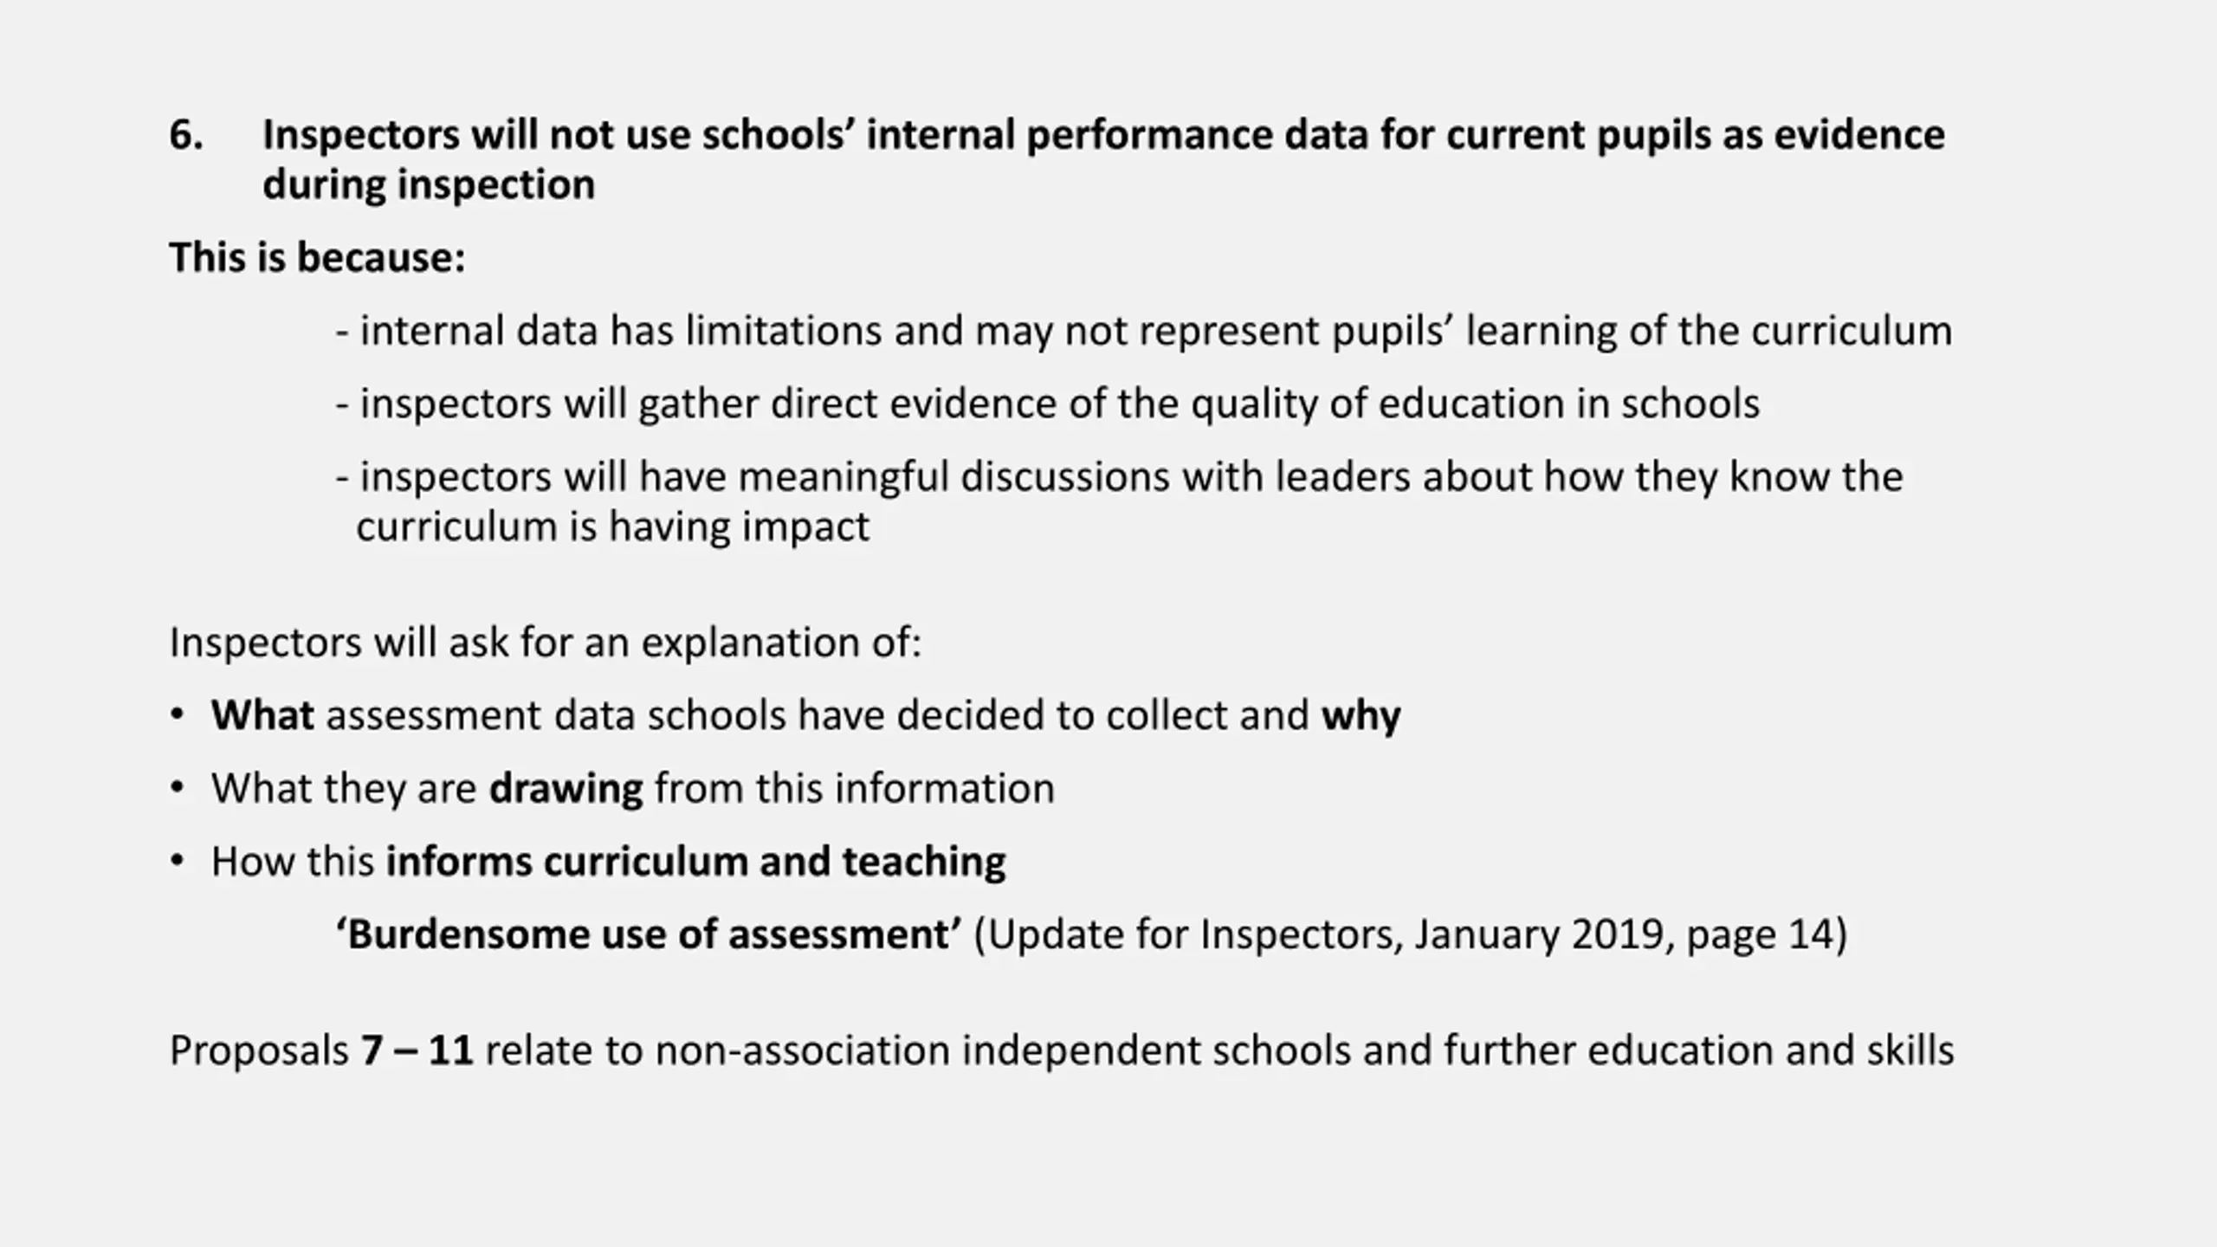Click the quoted 'Burdensome use of assessment' text

pyautogui.click(x=649, y=934)
